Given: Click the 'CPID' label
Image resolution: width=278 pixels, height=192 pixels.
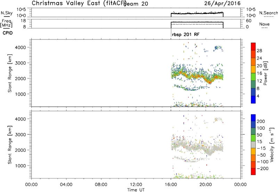Looking at the screenshot, I should click(8, 33).
